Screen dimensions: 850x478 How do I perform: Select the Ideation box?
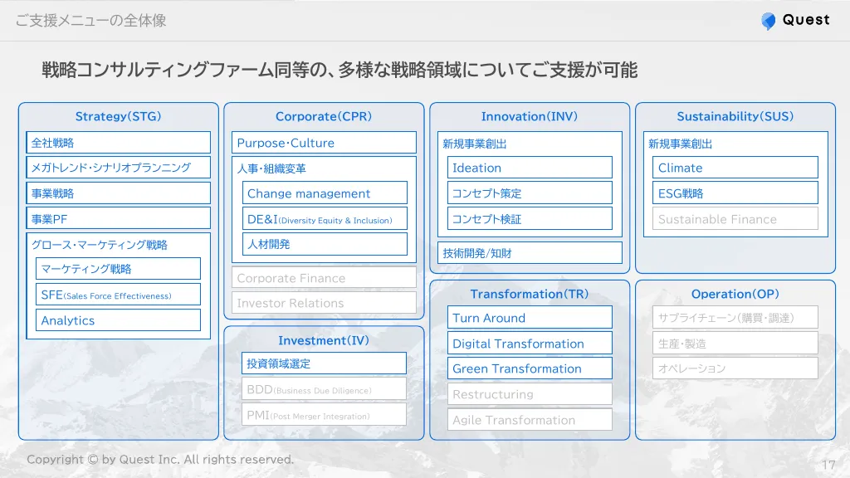[x=530, y=168]
